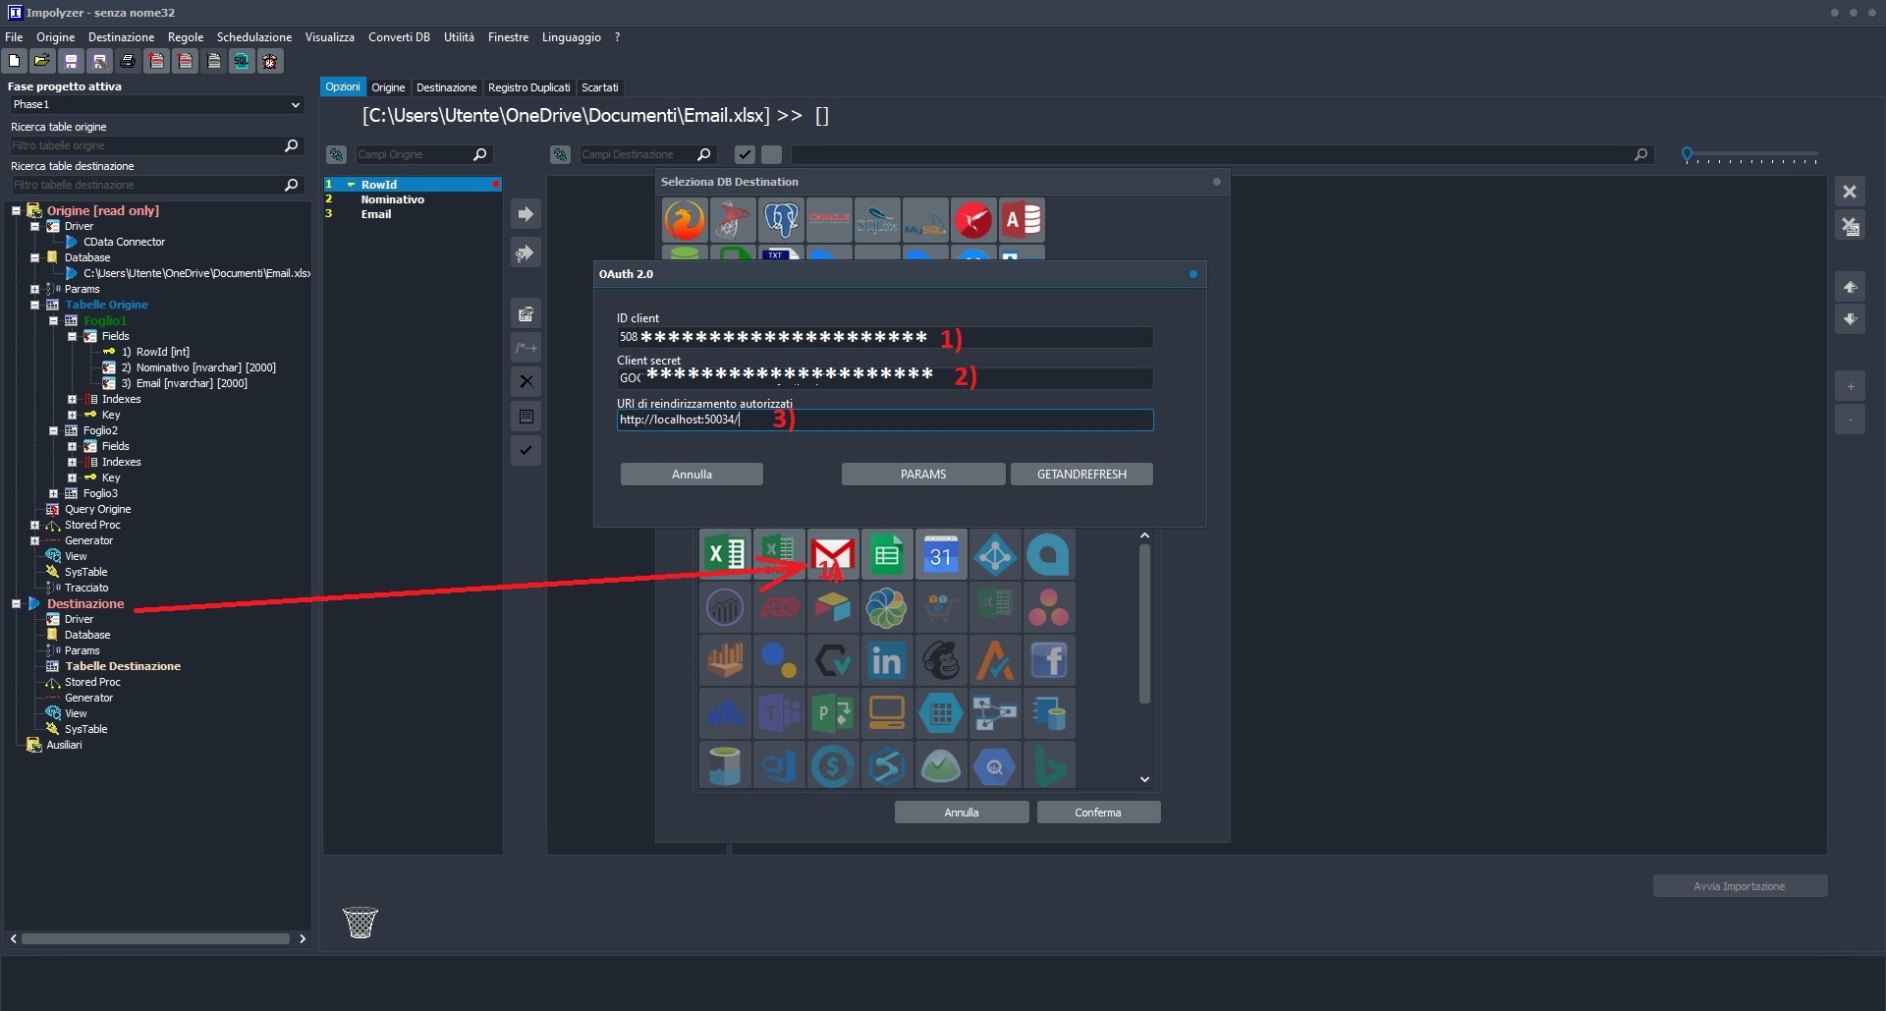Viewport: 1886px width, 1011px height.
Task: Select the CData Connector tree item
Action: coord(124,242)
